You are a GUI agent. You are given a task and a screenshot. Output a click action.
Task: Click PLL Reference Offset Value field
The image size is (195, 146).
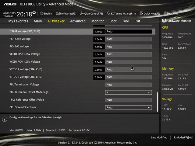pos(129,100)
